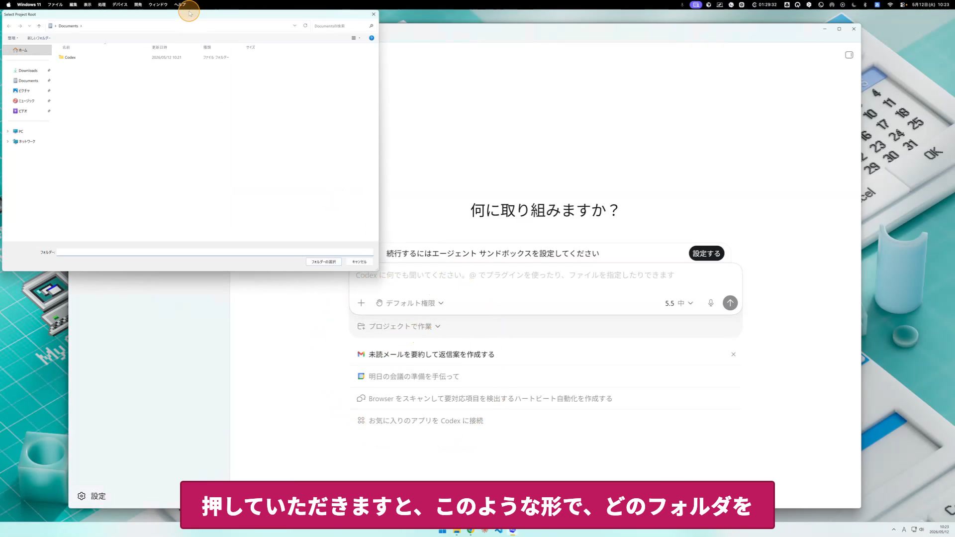This screenshot has height=537, width=955.
Task: Select ホーム in the sidebar
Action: click(x=27, y=50)
